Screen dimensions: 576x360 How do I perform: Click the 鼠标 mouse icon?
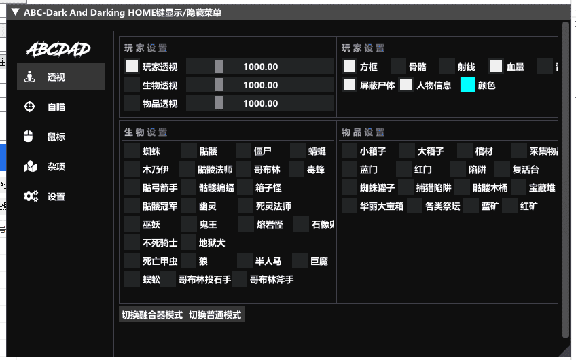pos(29,137)
